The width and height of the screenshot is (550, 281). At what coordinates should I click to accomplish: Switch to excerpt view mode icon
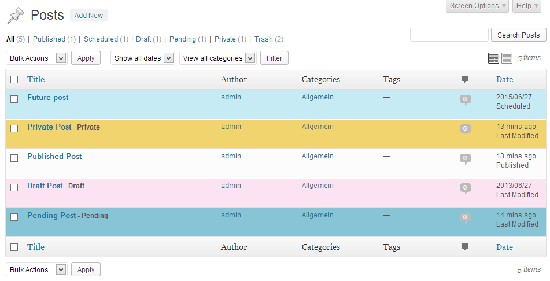507,58
